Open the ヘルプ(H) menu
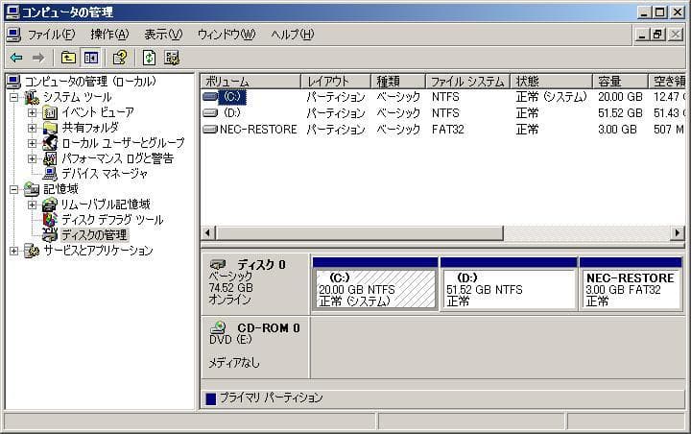Screen dimensions: 691x434 point(293,35)
